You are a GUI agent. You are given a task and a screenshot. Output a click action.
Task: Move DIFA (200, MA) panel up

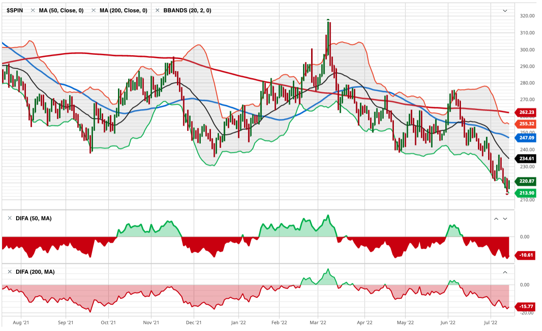pos(505,272)
